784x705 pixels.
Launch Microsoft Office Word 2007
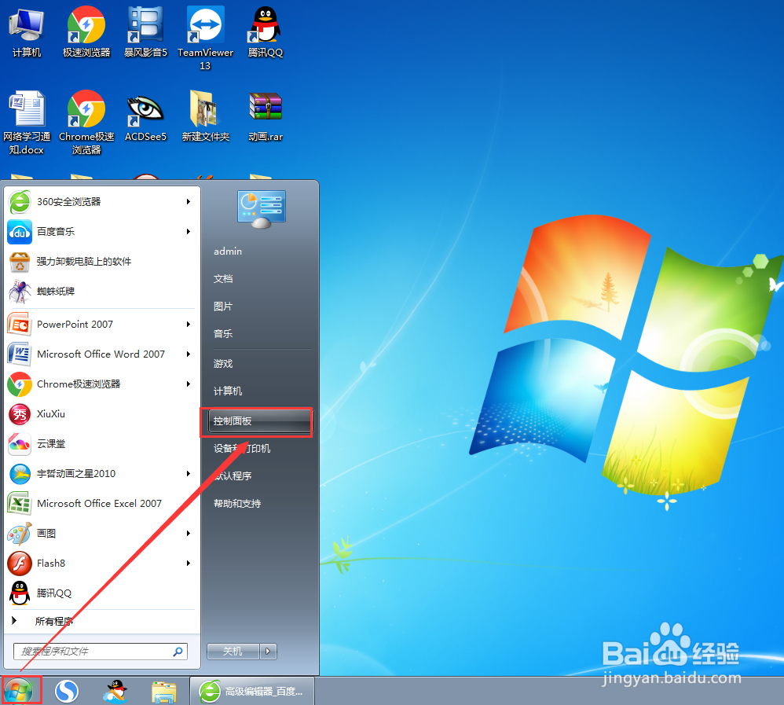click(x=100, y=354)
